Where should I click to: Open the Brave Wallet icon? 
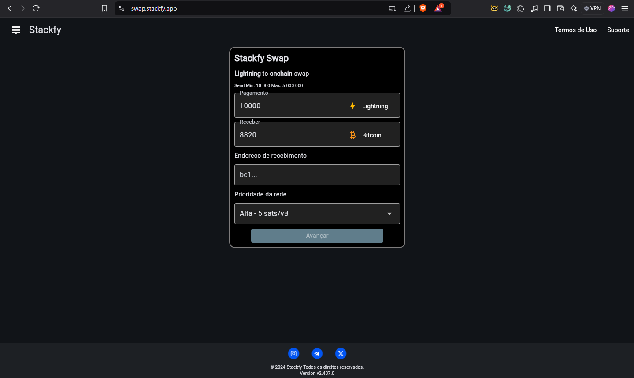(560, 8)
